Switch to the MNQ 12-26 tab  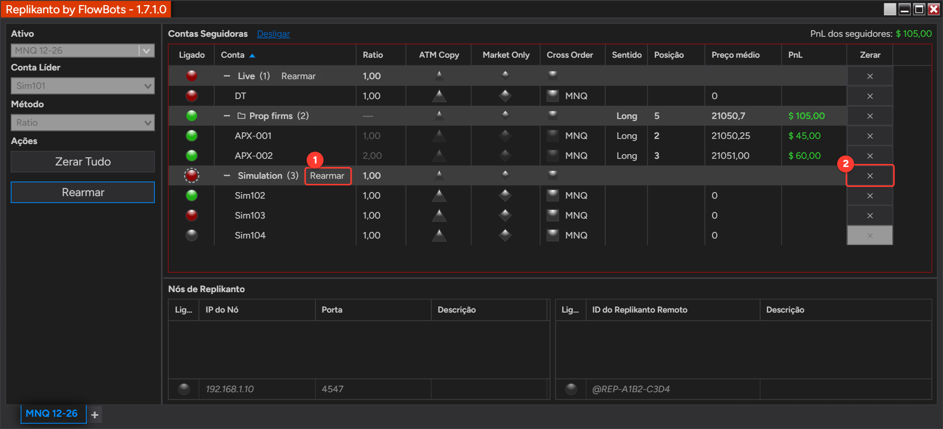[52, 413]
